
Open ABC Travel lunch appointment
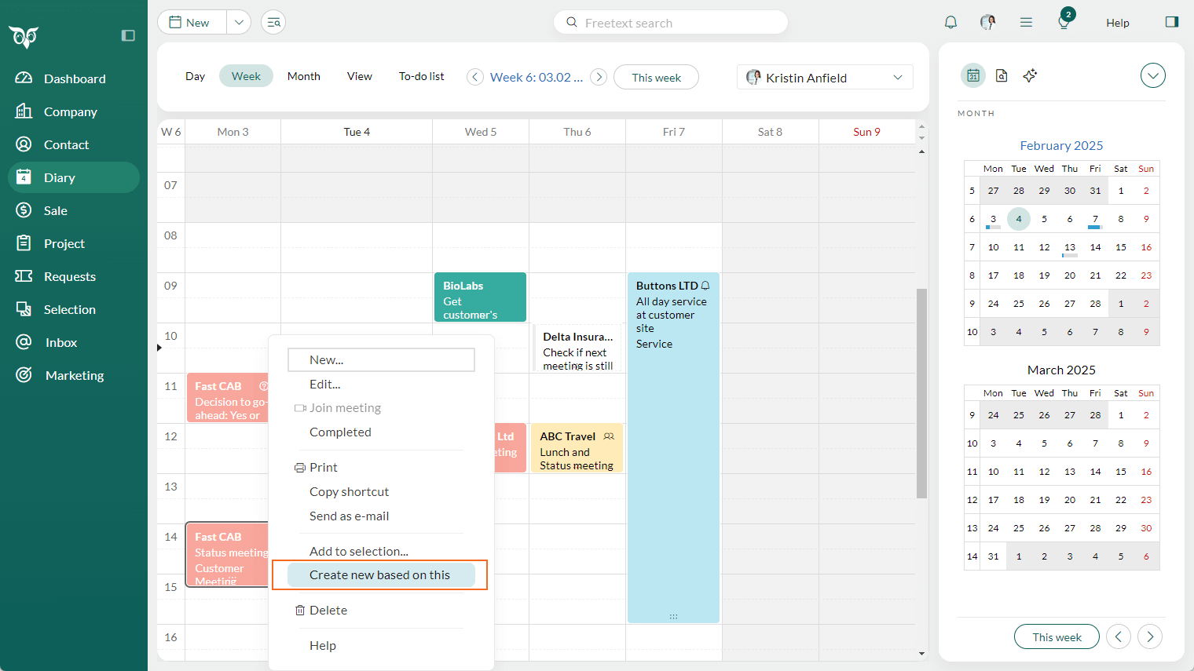click(577, 448)
